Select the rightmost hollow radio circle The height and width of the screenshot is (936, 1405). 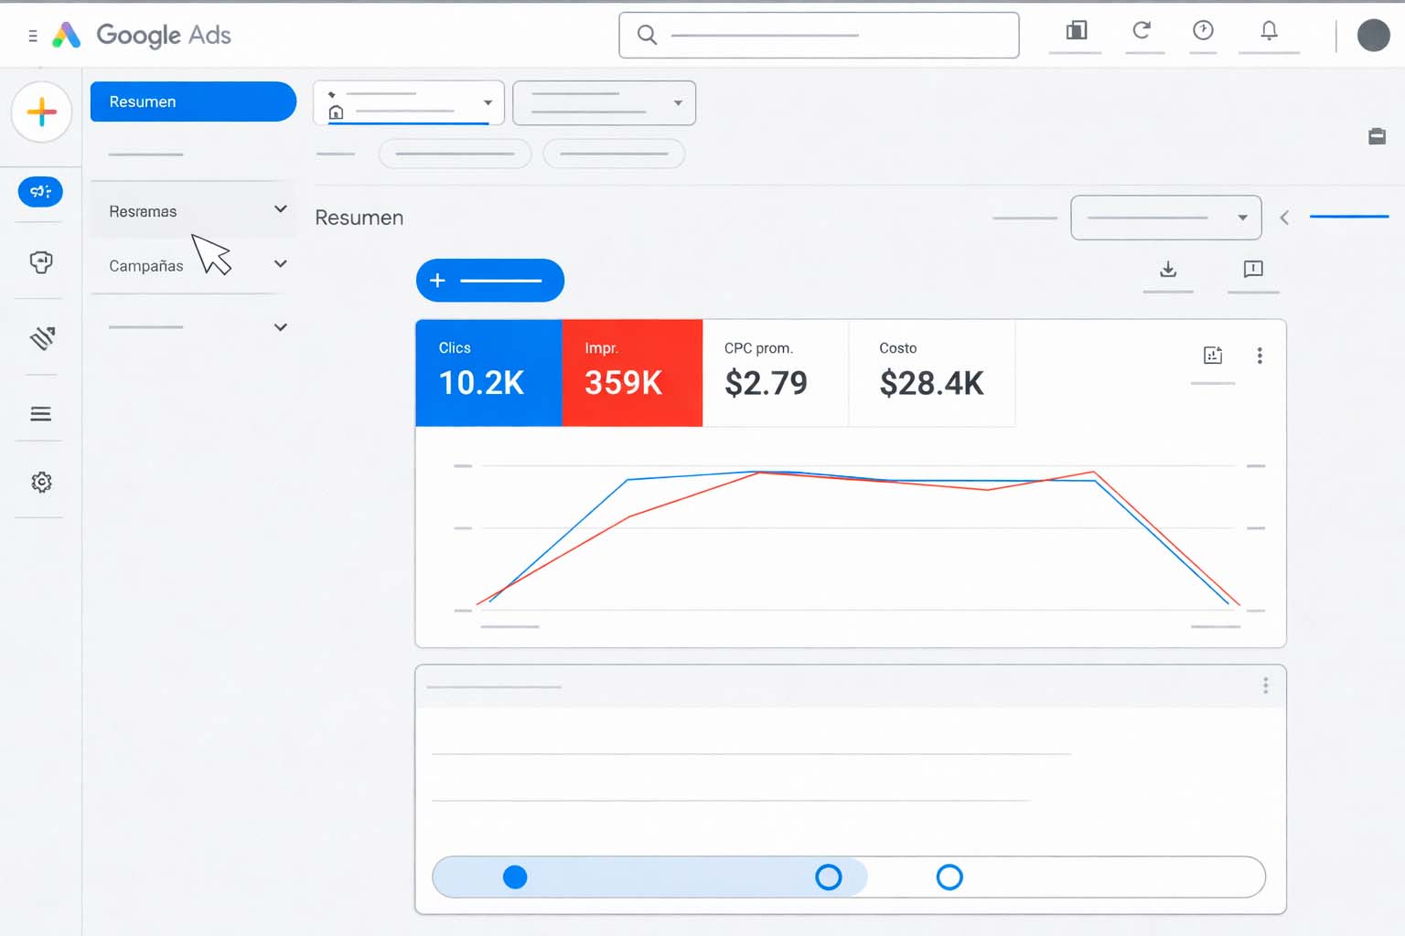coord(949,877)
